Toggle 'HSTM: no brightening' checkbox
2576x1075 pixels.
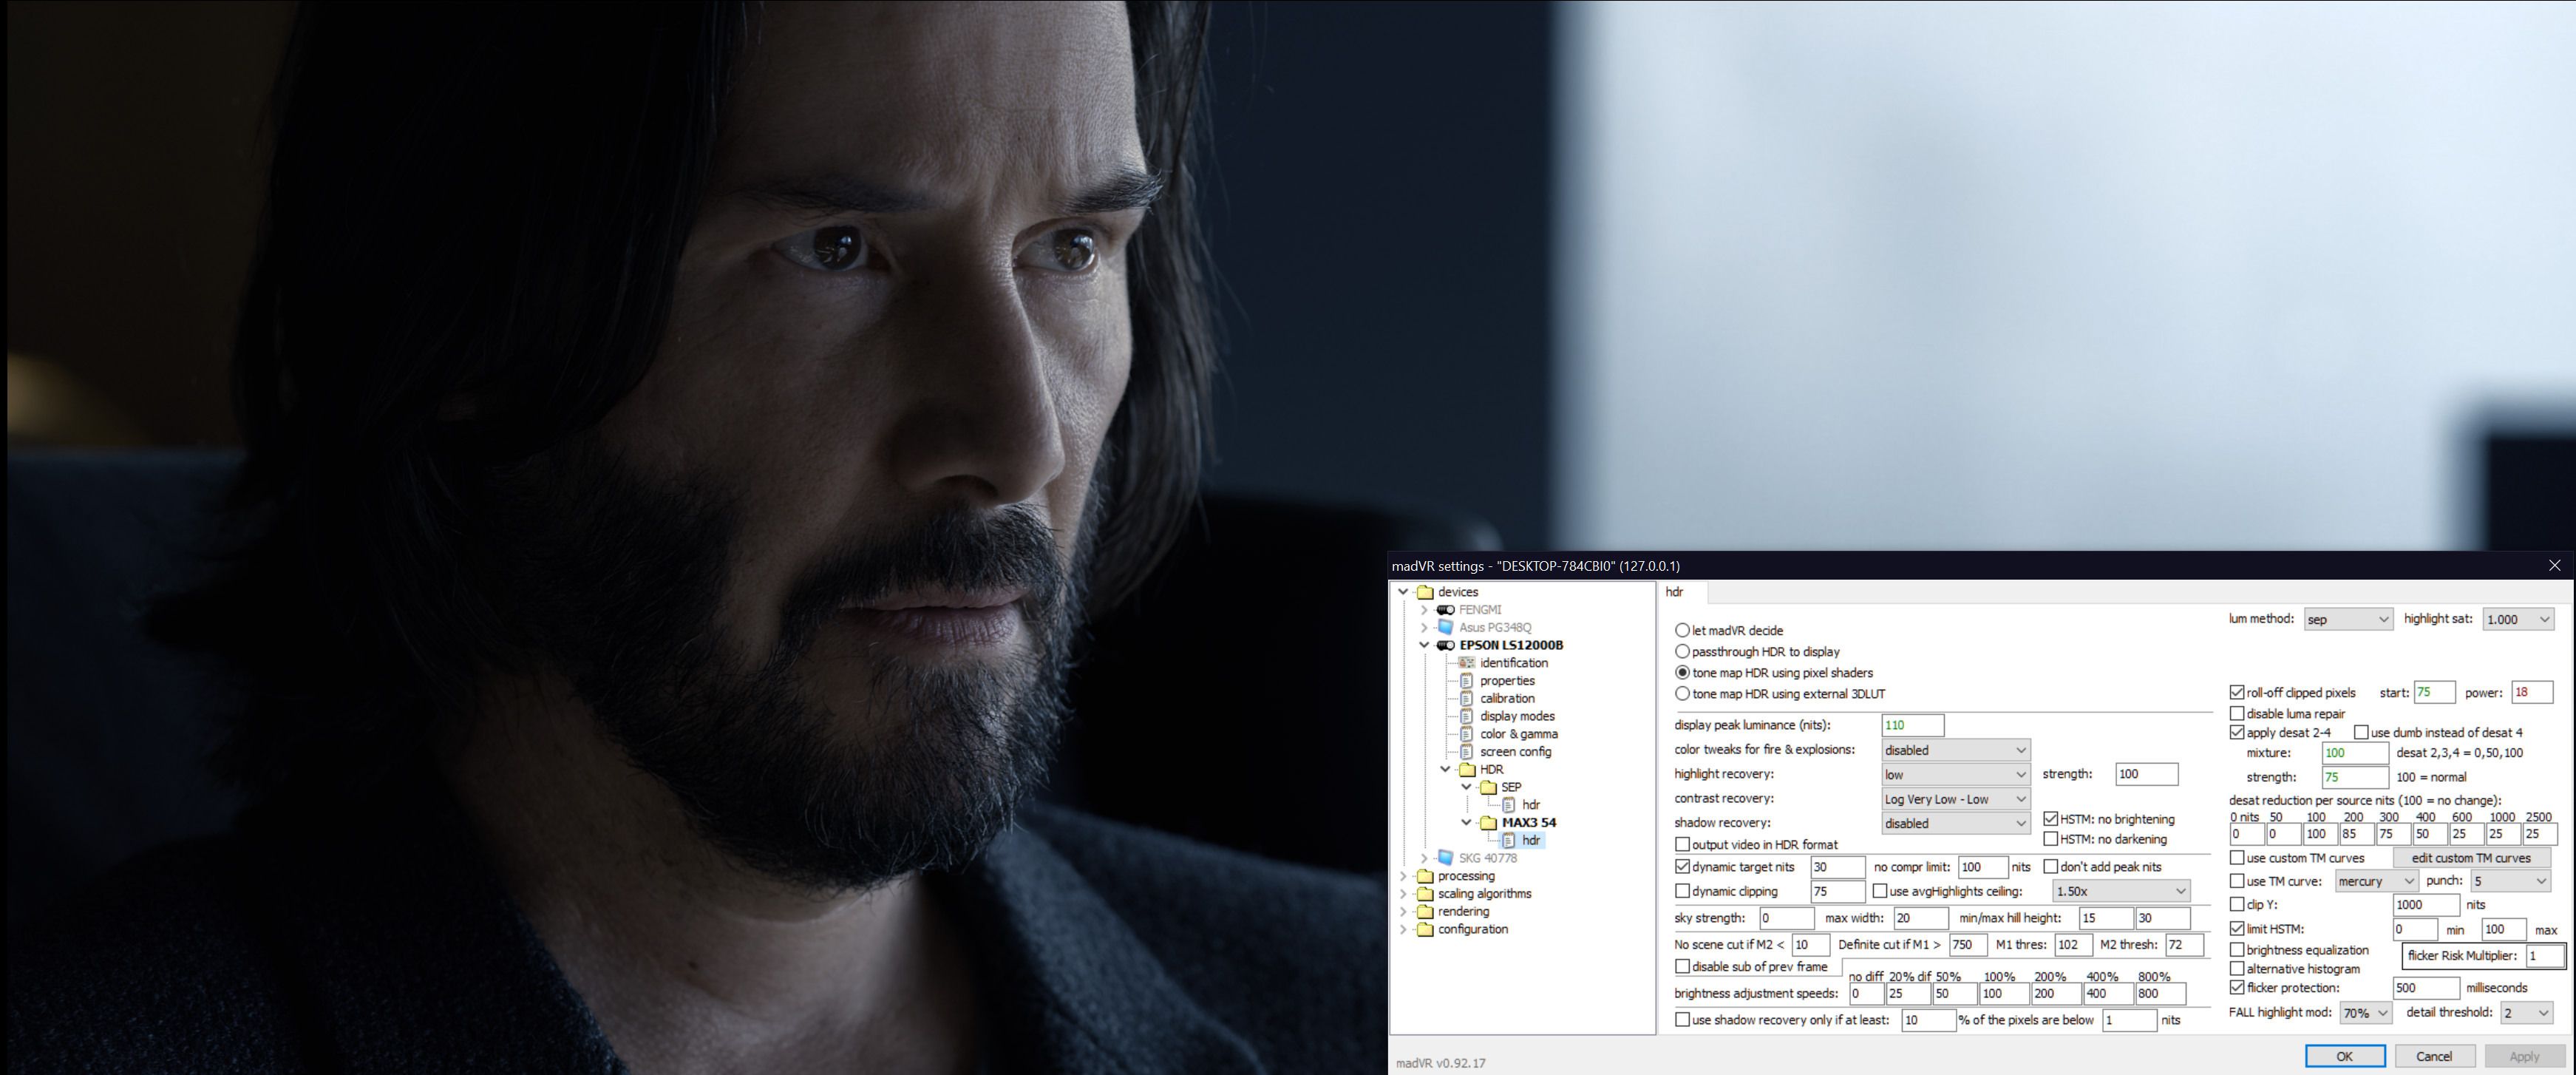[2051, 819]
